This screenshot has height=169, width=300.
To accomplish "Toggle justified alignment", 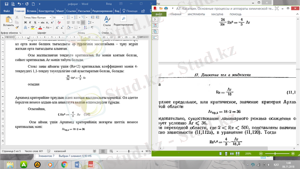I will point(83,23).
